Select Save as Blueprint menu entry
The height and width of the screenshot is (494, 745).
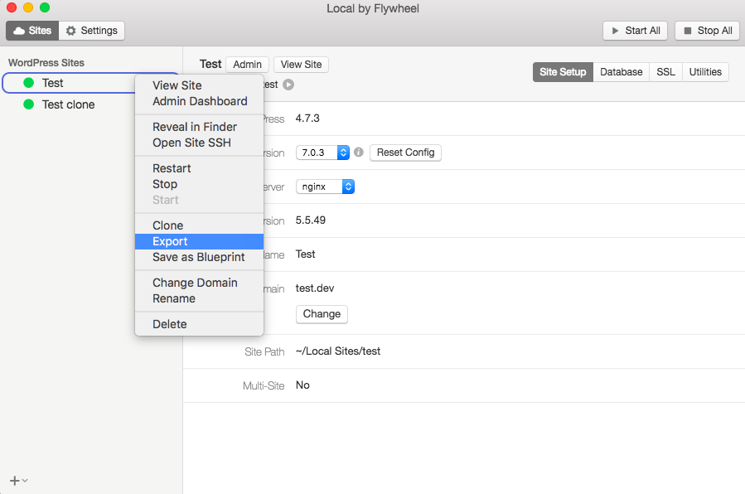[x=199, y=257]
